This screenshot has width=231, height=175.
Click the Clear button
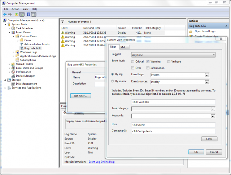coord(209,139)
